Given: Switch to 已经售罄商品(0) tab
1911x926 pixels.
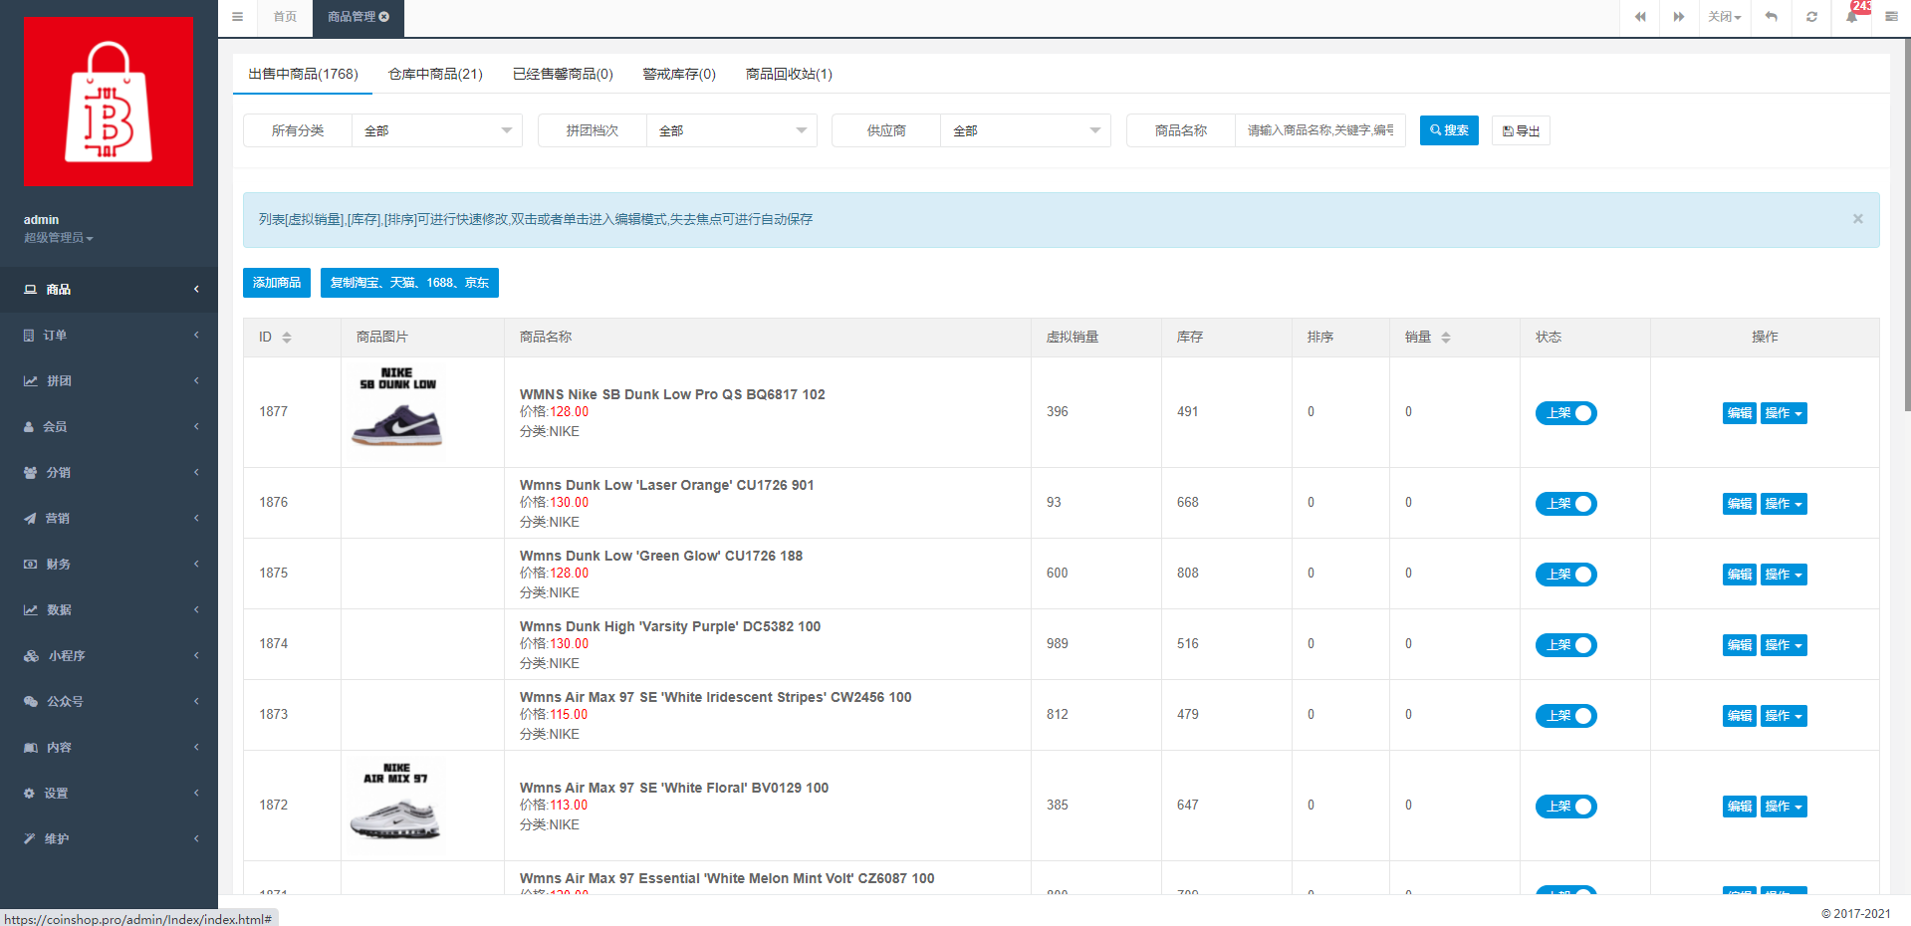Looking at the screenshot, I should coord(563,75).
